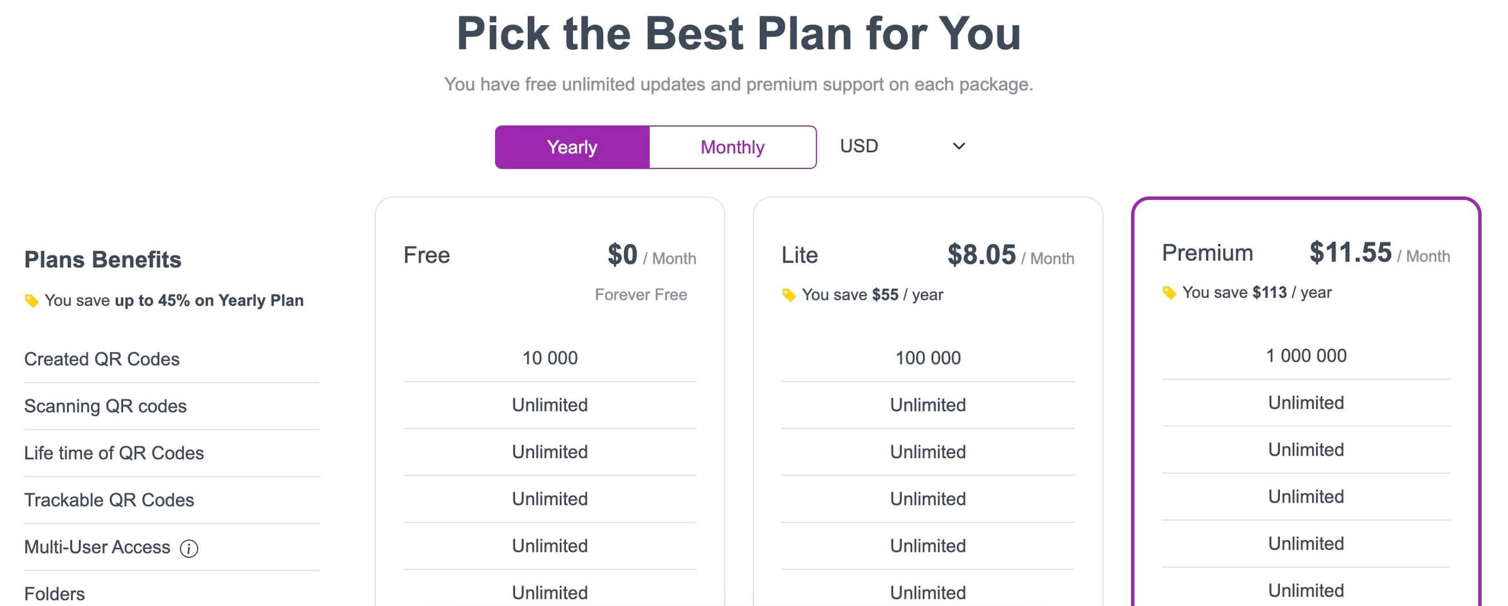
Task: Click Trackable QR Codes benefit label
Action: [x=109, y=500]
